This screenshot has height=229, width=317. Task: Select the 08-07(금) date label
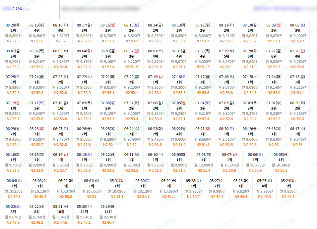(x=13, y=51)
